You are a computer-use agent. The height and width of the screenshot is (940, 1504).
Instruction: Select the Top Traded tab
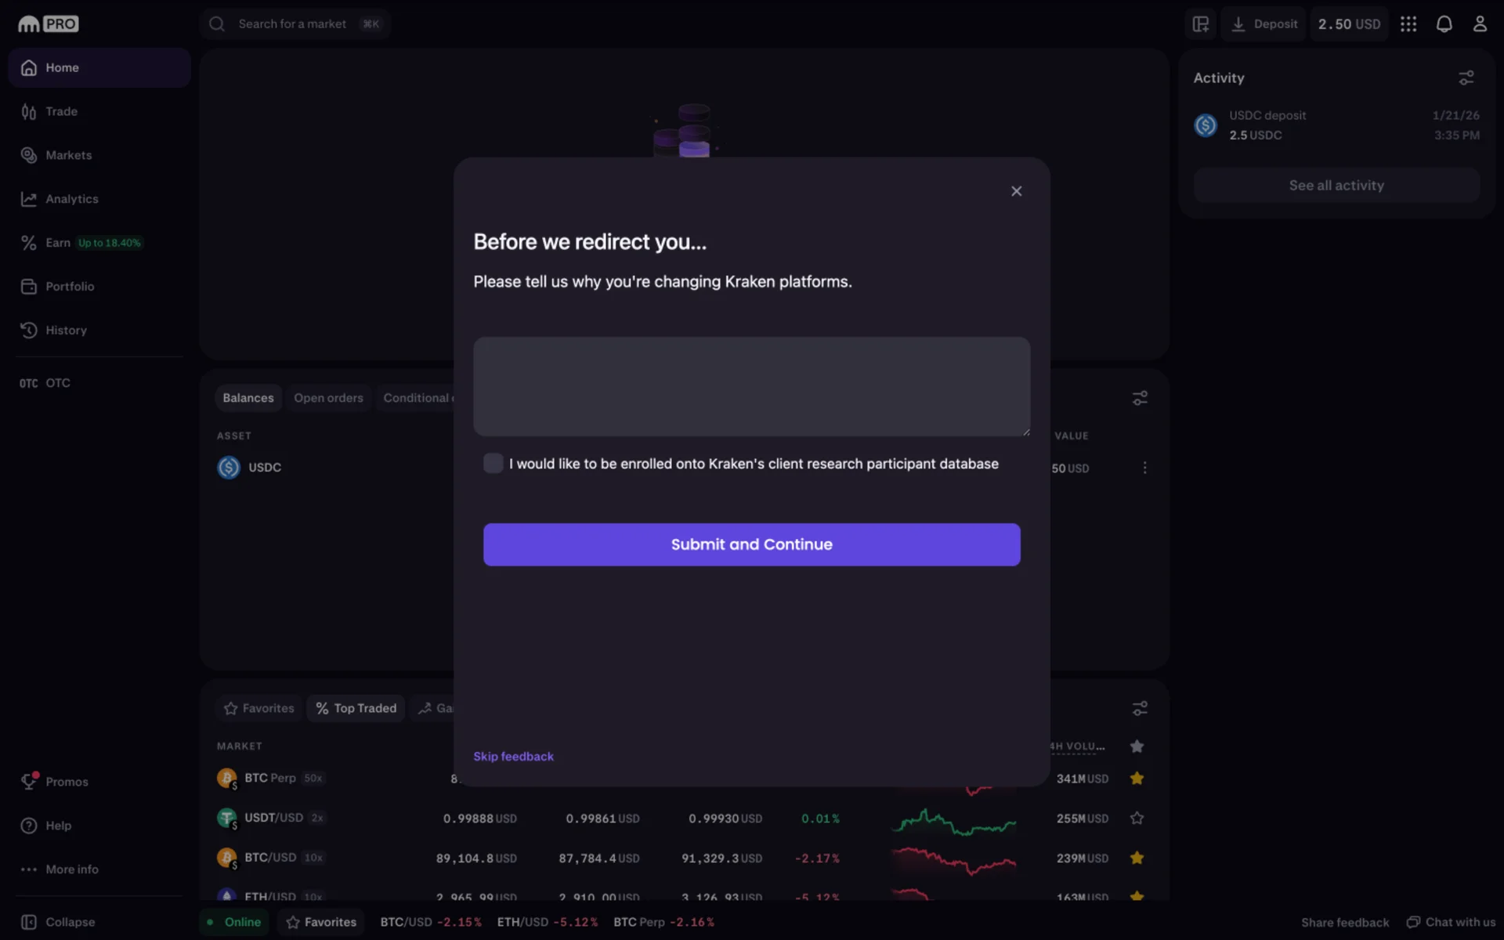click(356, 708)
